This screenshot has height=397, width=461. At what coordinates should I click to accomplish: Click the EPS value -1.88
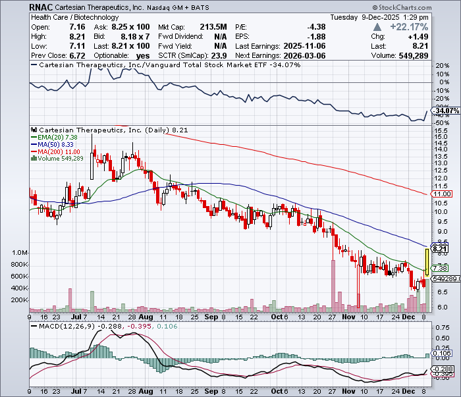(316, 37)
